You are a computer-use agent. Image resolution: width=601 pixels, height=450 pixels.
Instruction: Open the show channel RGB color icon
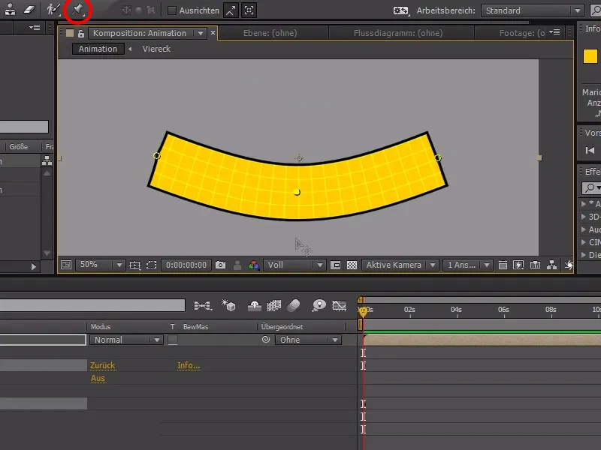coord(253,265)
